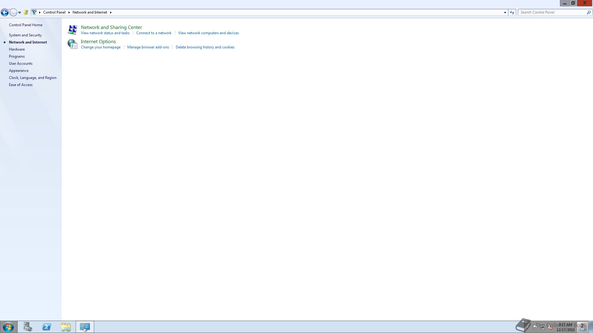
Task: Open Clock, Language, and Region
Action: (33, 78)
